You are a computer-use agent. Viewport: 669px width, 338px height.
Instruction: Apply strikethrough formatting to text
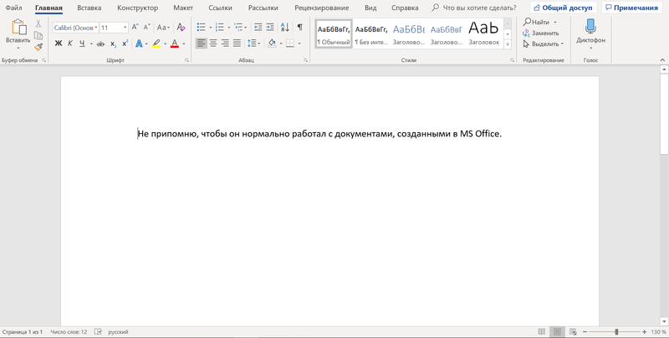tap(101, 44)
